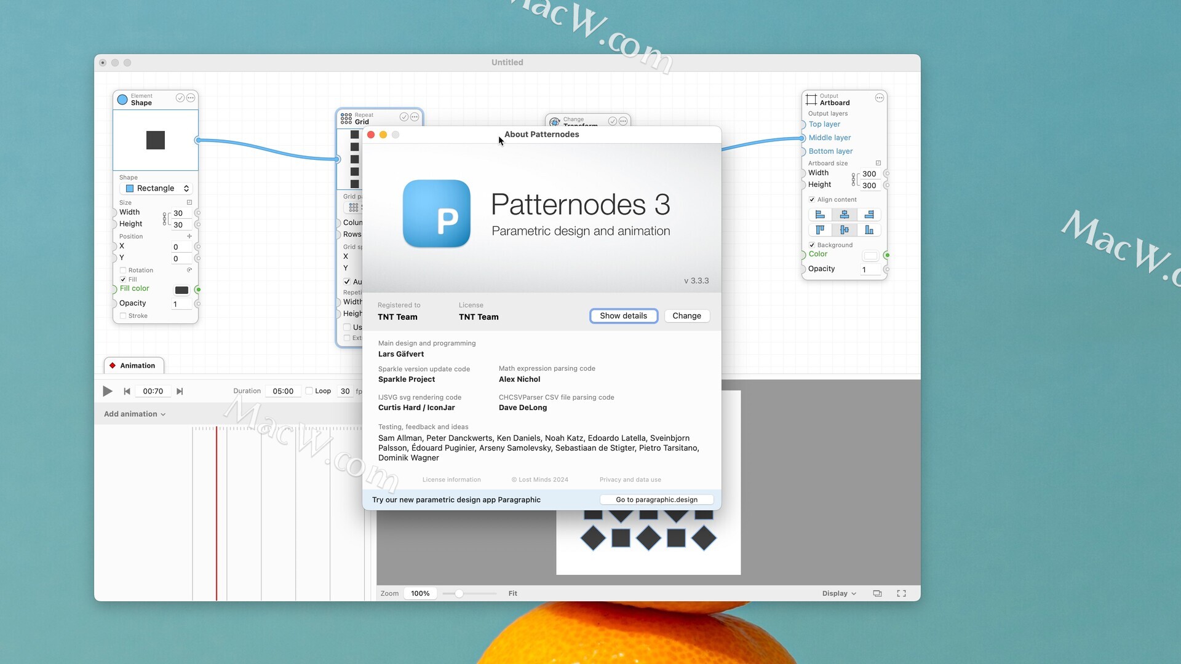Select align vertical center icon in Artboard

[x=845, y=230]
